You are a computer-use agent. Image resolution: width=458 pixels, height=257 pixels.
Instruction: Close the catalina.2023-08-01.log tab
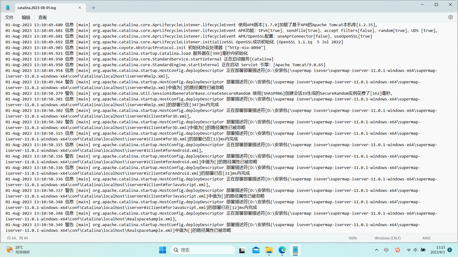[x=80, y=7]
